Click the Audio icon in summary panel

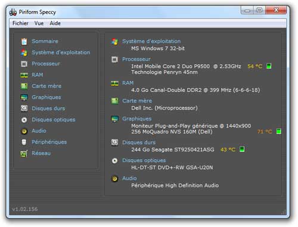tap(114, 179)
